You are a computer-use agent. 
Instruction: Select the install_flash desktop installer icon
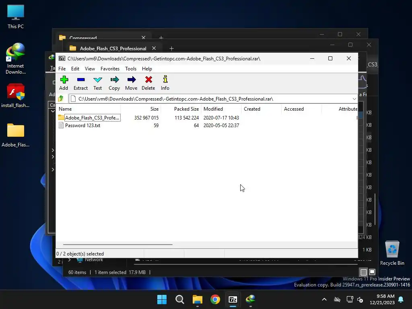(16, 96)
